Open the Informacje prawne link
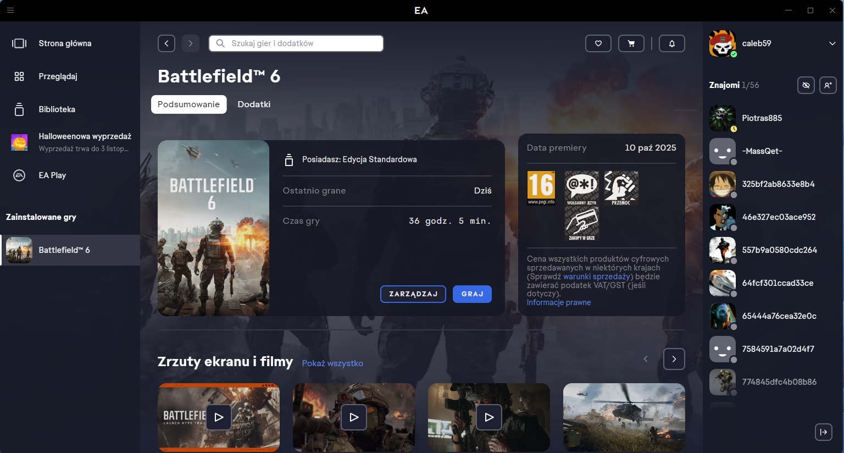The width and height of the screenshot is (844, 453). 559,302
